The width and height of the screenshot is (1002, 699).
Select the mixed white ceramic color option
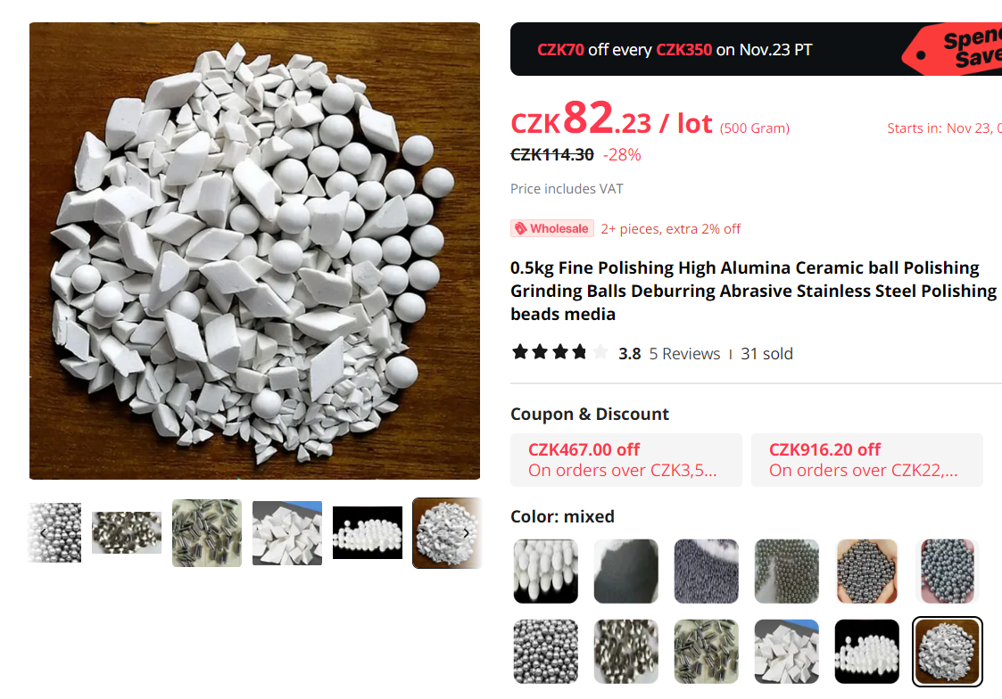pos(947,651)
